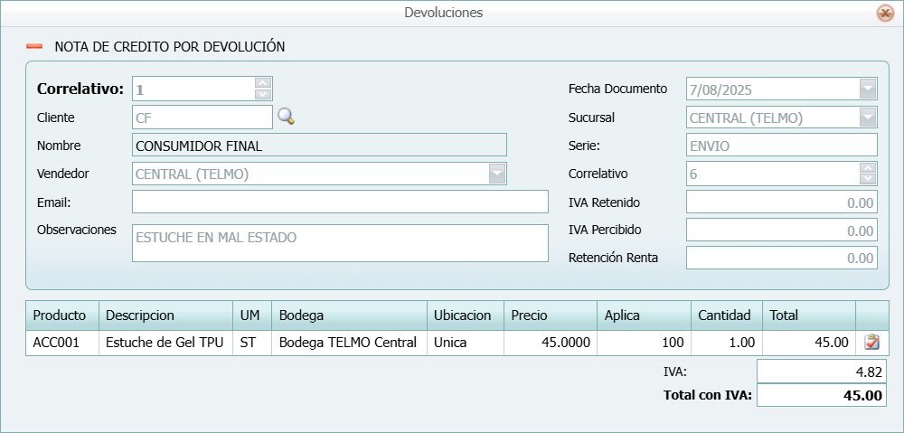Open the Sucursal dropdown
The image size is (904, 433).
(868, 117)
